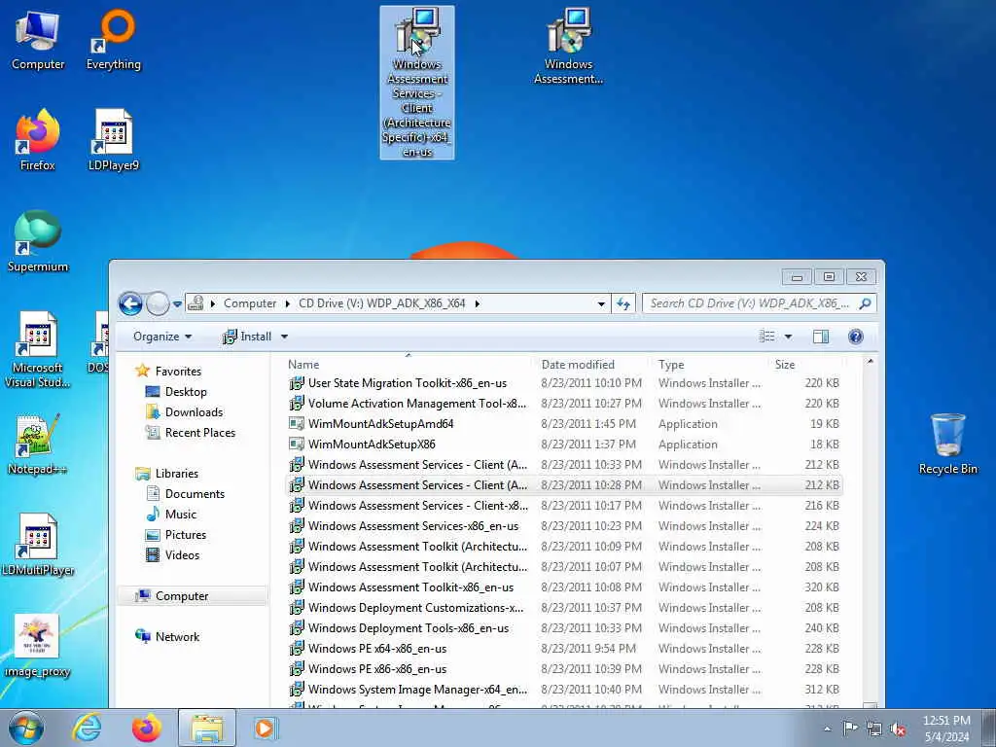Click the clock showing 12:51 PM

(x=946, y=721)
